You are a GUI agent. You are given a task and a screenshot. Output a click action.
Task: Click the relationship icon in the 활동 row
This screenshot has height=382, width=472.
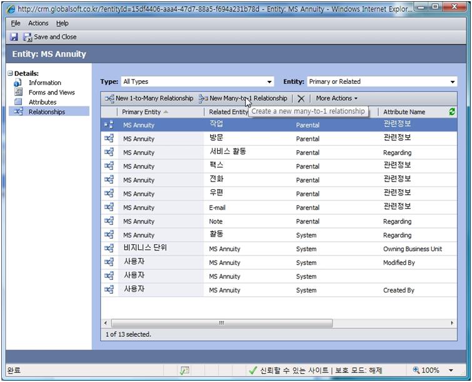tap(109, 235)
